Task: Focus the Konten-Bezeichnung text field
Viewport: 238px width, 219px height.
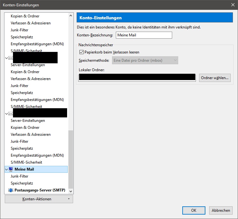Action: [144, 35]
